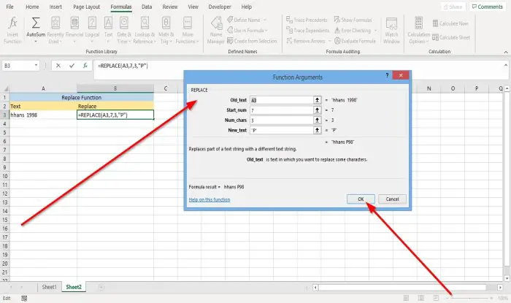Click the Comments button
511x303 pixels.
[x=487, y=7]
